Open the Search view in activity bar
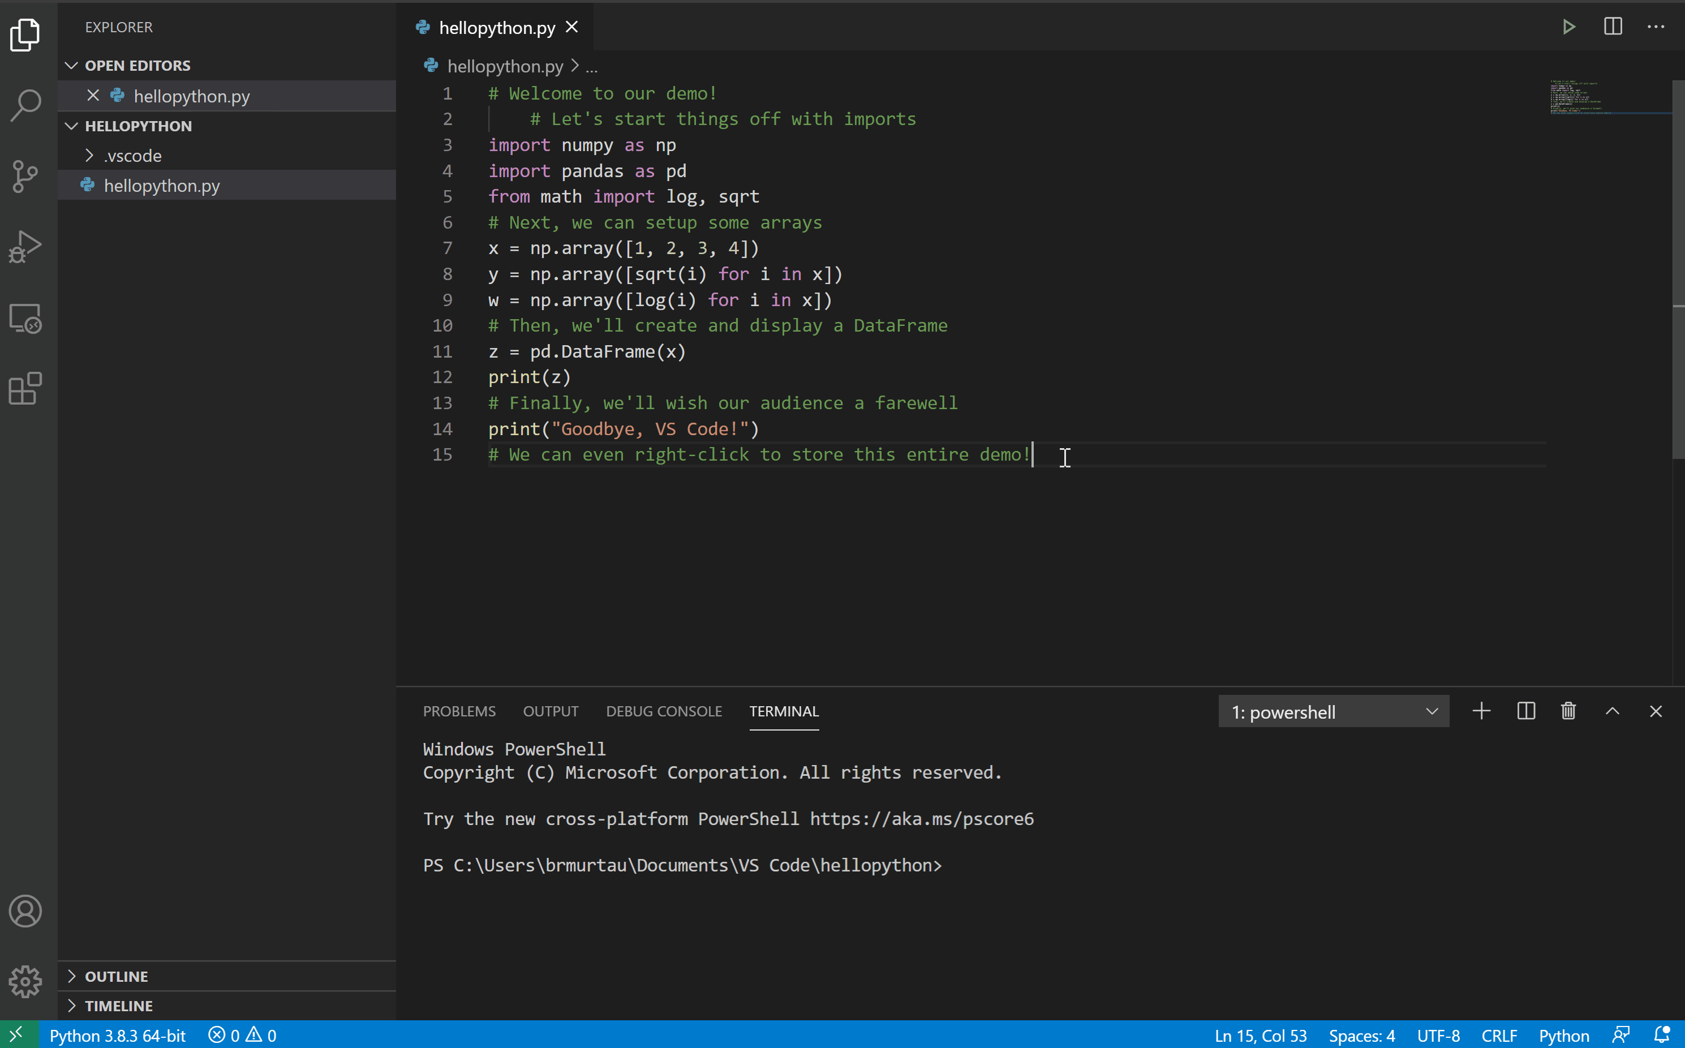The height and width of the screenshot is (1048, 1685). 25,105
